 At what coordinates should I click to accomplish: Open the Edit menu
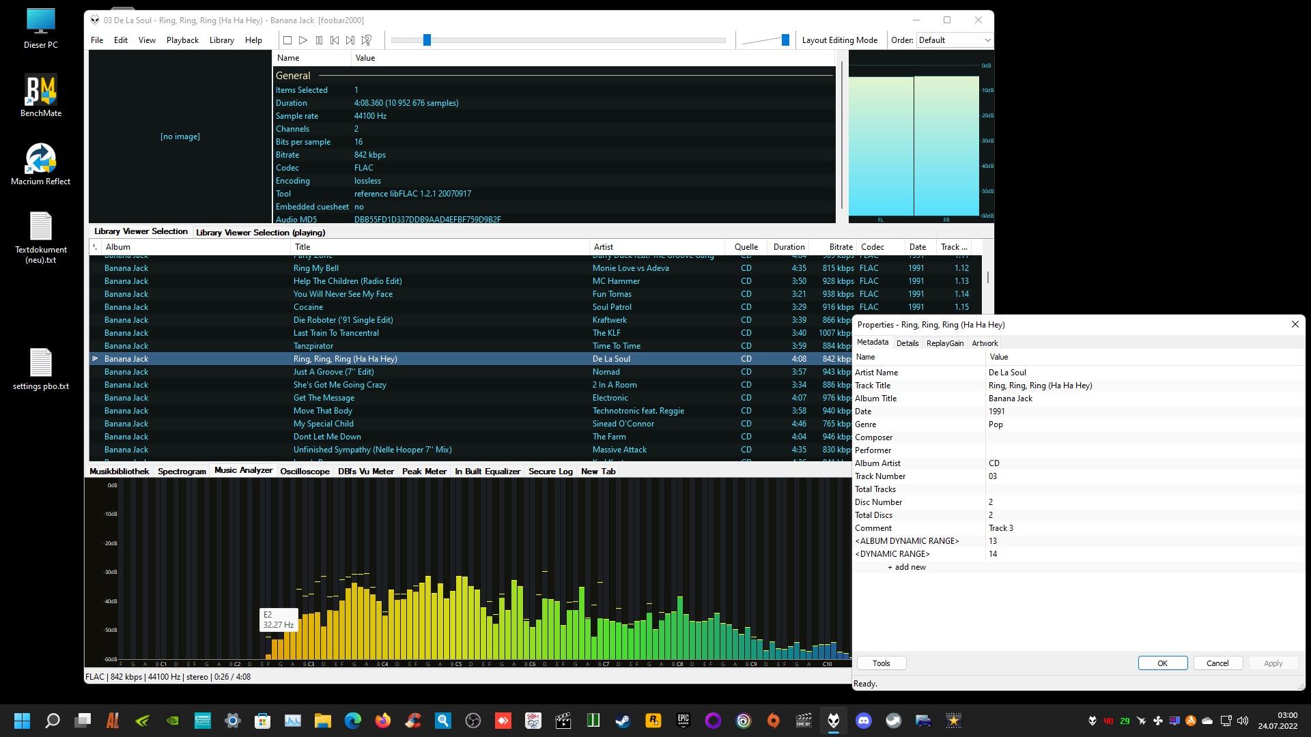(120, 40)
